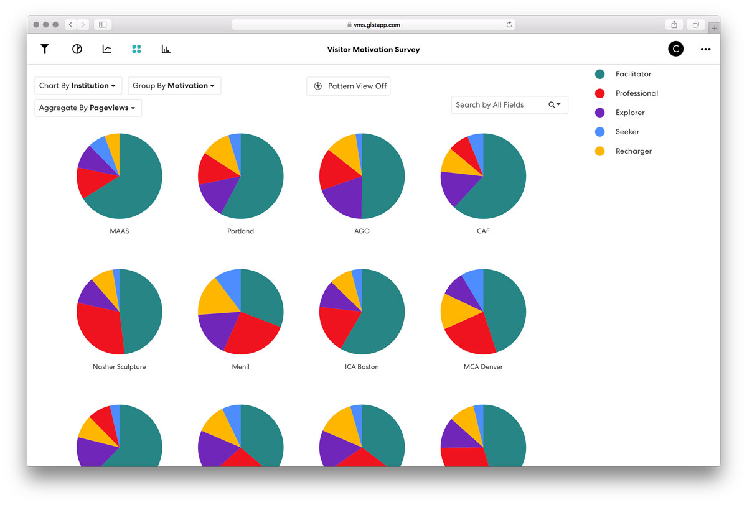
Task: Expand the Chart By Institution dropdown
Action: [x=78, y=86]
